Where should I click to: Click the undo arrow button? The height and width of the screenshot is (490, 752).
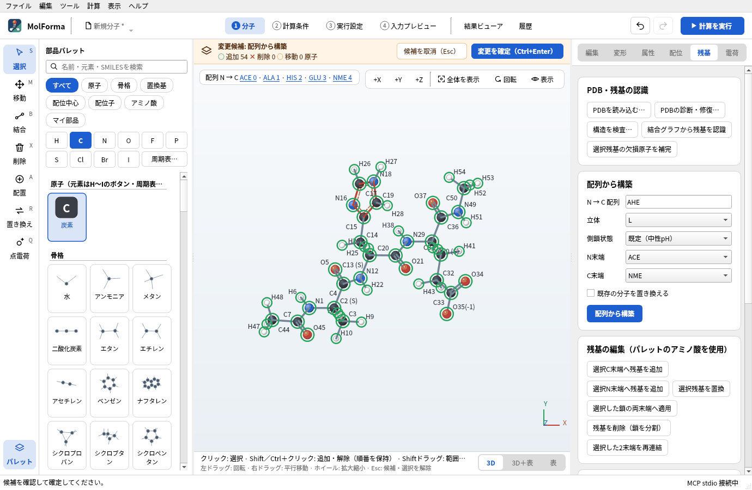tap(640, 26)
